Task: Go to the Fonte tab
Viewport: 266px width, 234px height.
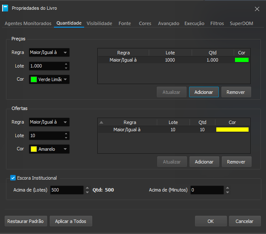Action: tap(125, 23)
